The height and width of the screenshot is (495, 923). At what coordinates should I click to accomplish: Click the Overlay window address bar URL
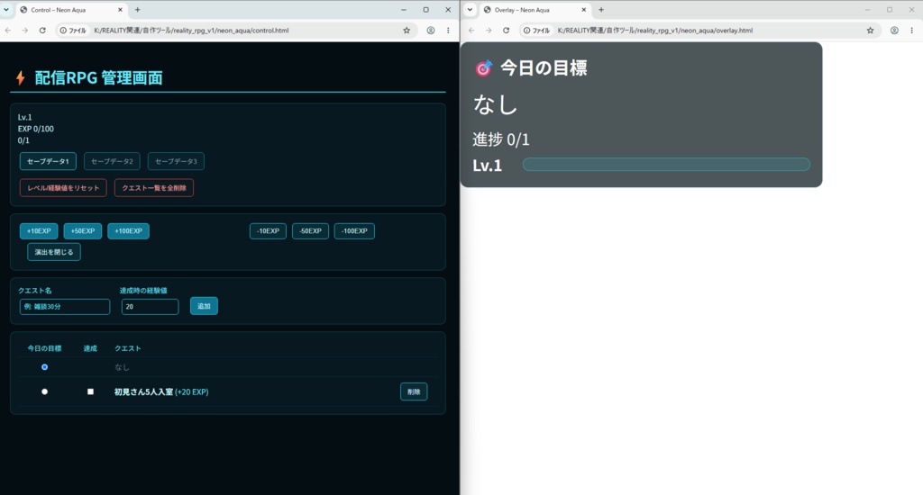(x=655, y=31)
